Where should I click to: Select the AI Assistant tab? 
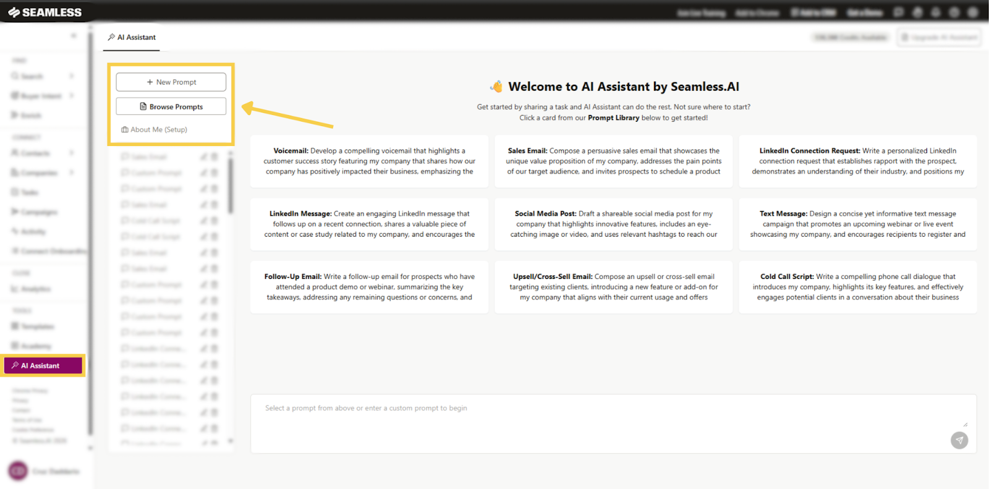[132, 37]
